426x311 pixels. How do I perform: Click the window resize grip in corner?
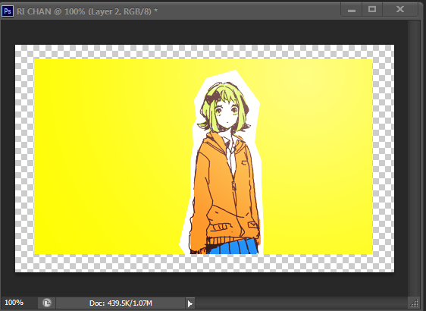(415, 303)
